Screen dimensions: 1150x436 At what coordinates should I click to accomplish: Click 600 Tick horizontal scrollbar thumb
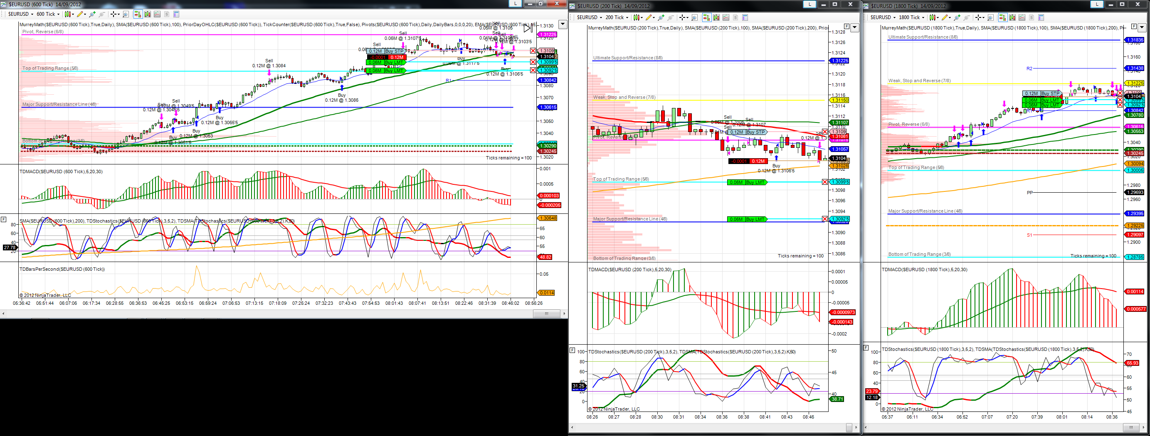pos(546,314)
